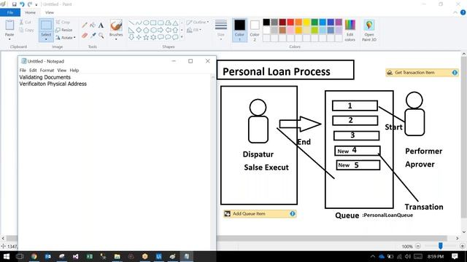This screenshot has width=467, height=262.
Task: Open the Notepad Edit menu
Action: coord(33,71)
